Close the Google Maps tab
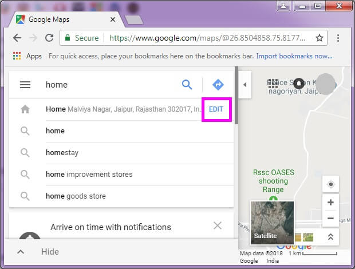 [113, 19]
